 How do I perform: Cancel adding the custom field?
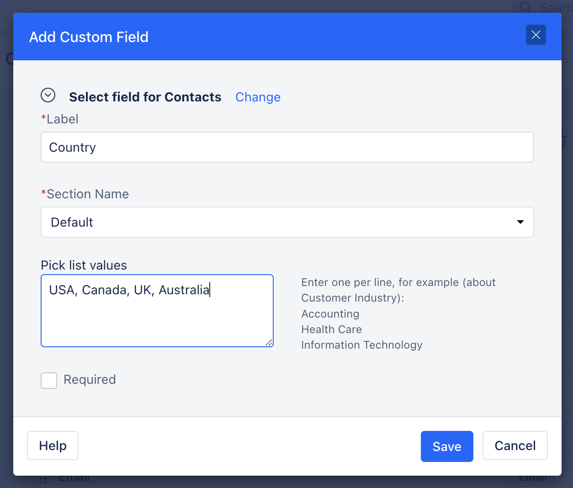click(x=515, y=446)
